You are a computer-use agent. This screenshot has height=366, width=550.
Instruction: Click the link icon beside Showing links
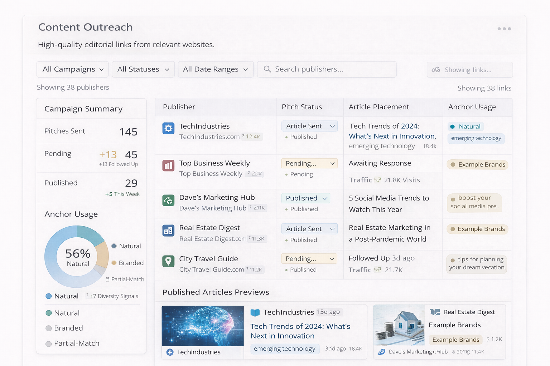(x=436, y=70)
